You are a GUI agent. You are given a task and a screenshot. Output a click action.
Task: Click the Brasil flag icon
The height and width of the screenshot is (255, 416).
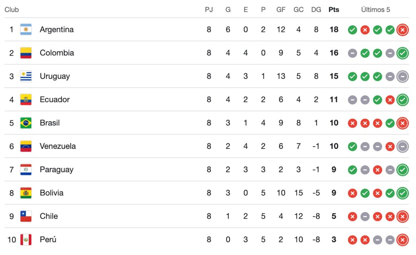(26, 123)
